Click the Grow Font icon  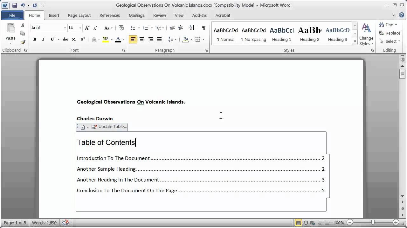[x=87, y=28]
